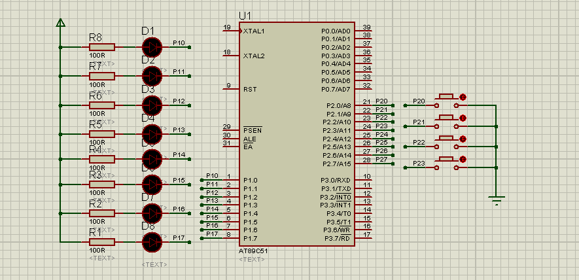Select the P24 net label at pin 25
This screenshot has width=579, height=280.
pyautogui.click(x=381, y=135)
